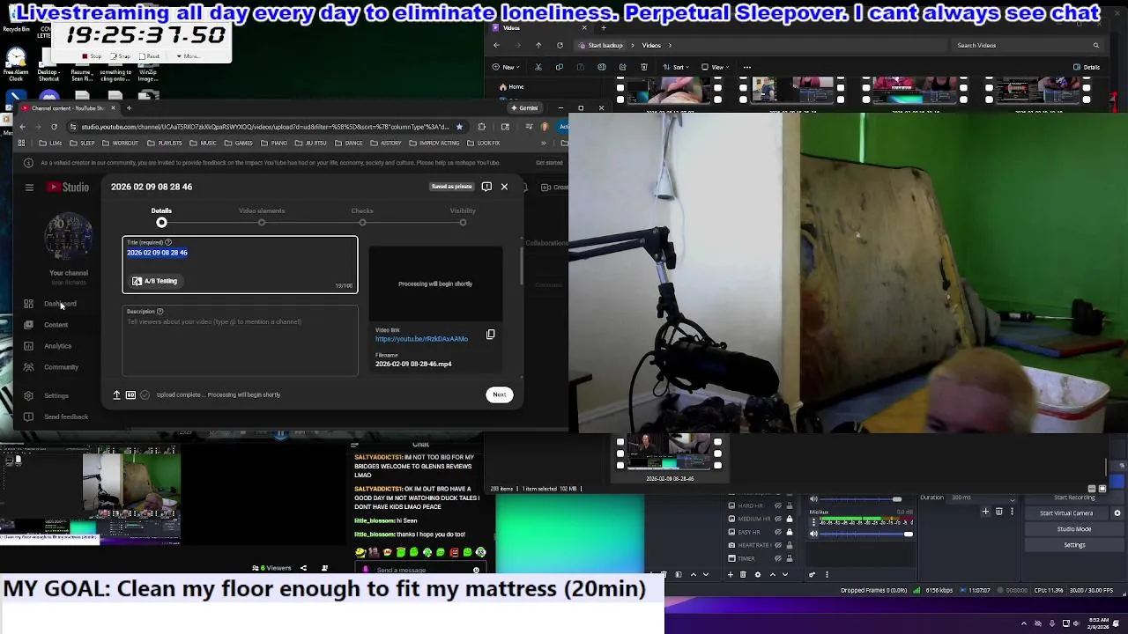The width and height of the screenshot is (1128, 634).
Task: Go up one folder in File Explorer
Action: click(538, 45)
